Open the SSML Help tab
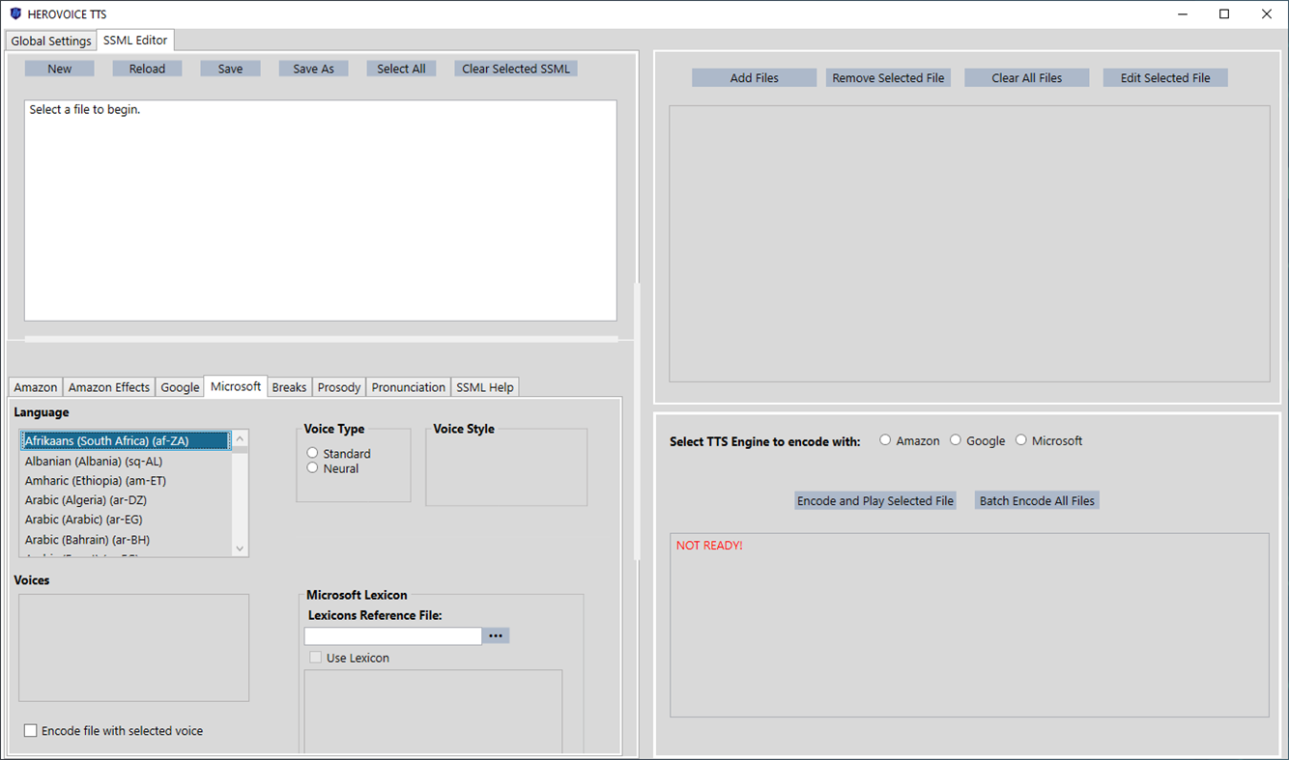This screenshot has height=760, width=1289. point(485,386)
